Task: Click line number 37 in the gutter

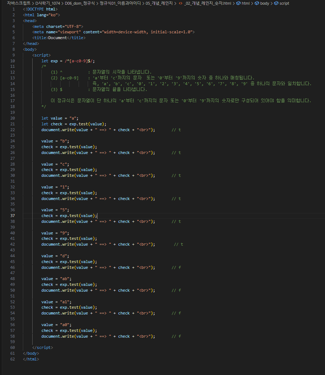Action: pyautogui.click(x=12, y=216)
